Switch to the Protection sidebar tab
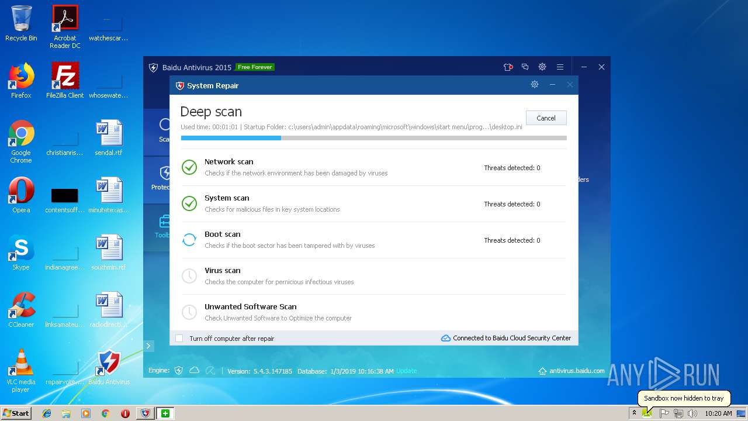Image resolution: width=748 pixels, height=421 pixels. coord(157,180)
